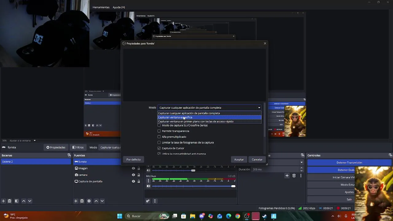Open the Modo combo box in properties dialog
The image size is (393, 221).
[x=209, y=108]
